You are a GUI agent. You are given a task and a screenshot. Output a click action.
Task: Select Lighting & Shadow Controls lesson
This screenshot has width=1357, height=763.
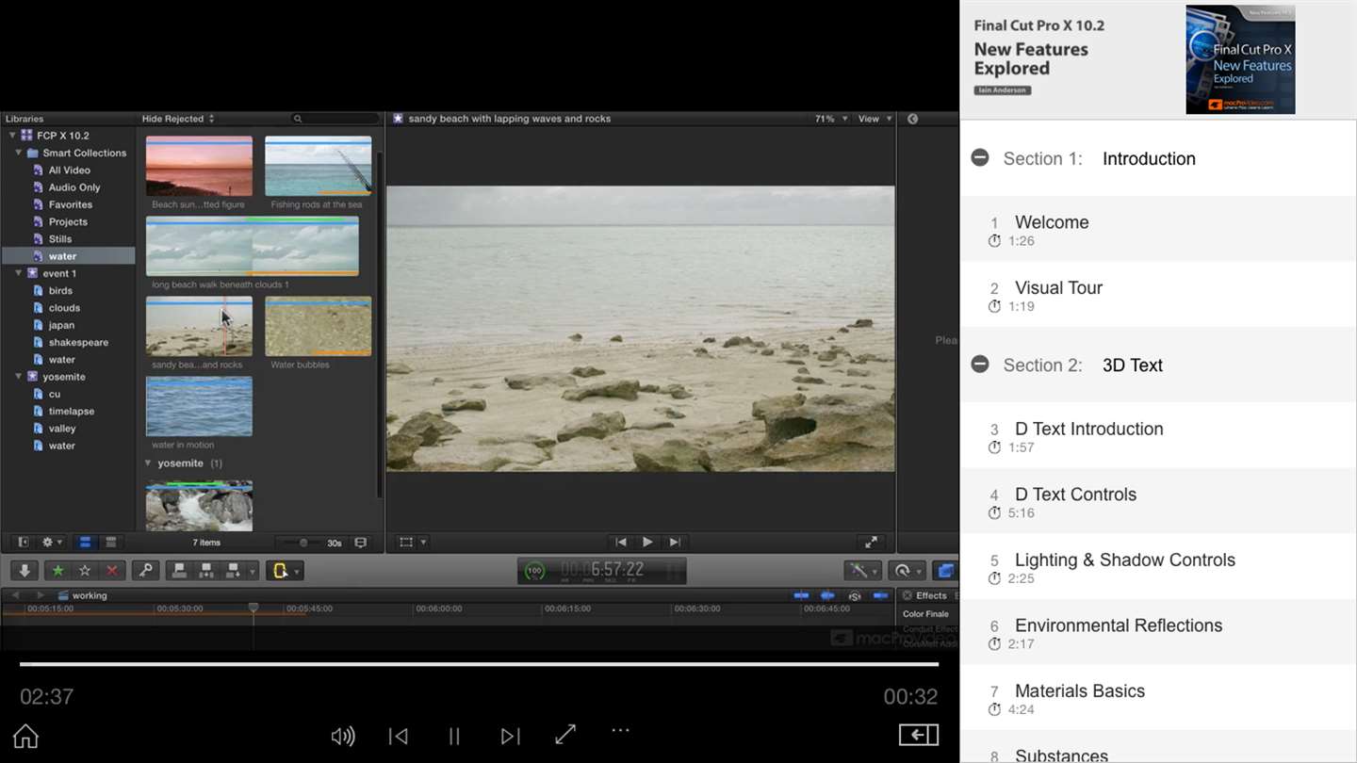(x=1124, y=560)
